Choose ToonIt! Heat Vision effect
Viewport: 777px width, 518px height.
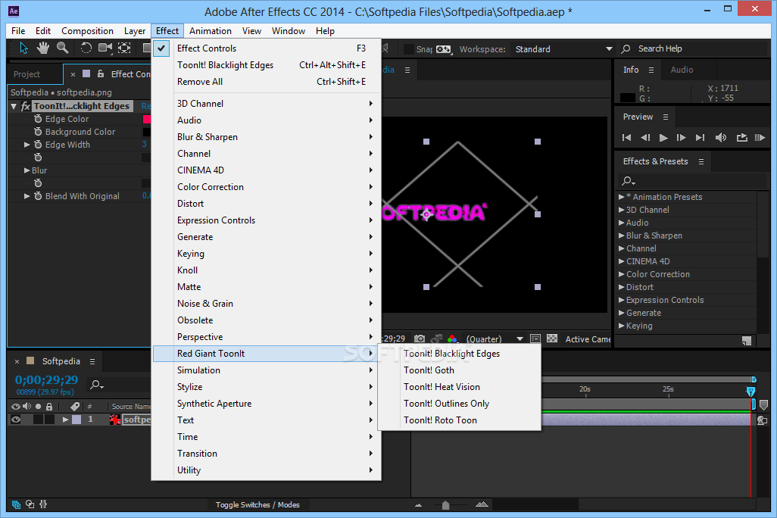[460, 387]
